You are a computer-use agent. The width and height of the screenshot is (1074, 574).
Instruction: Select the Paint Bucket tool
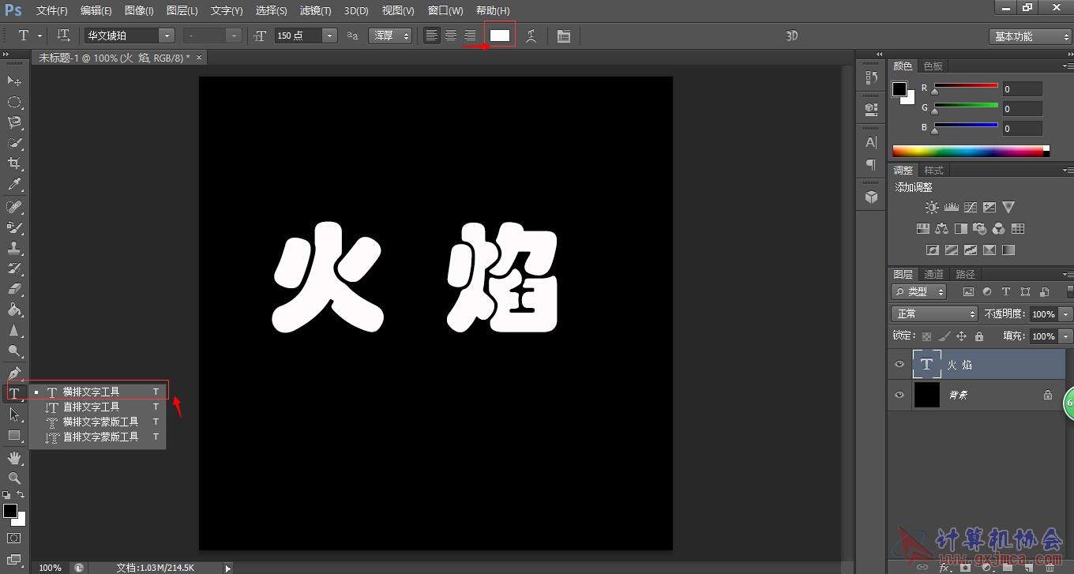pos(14,310)
